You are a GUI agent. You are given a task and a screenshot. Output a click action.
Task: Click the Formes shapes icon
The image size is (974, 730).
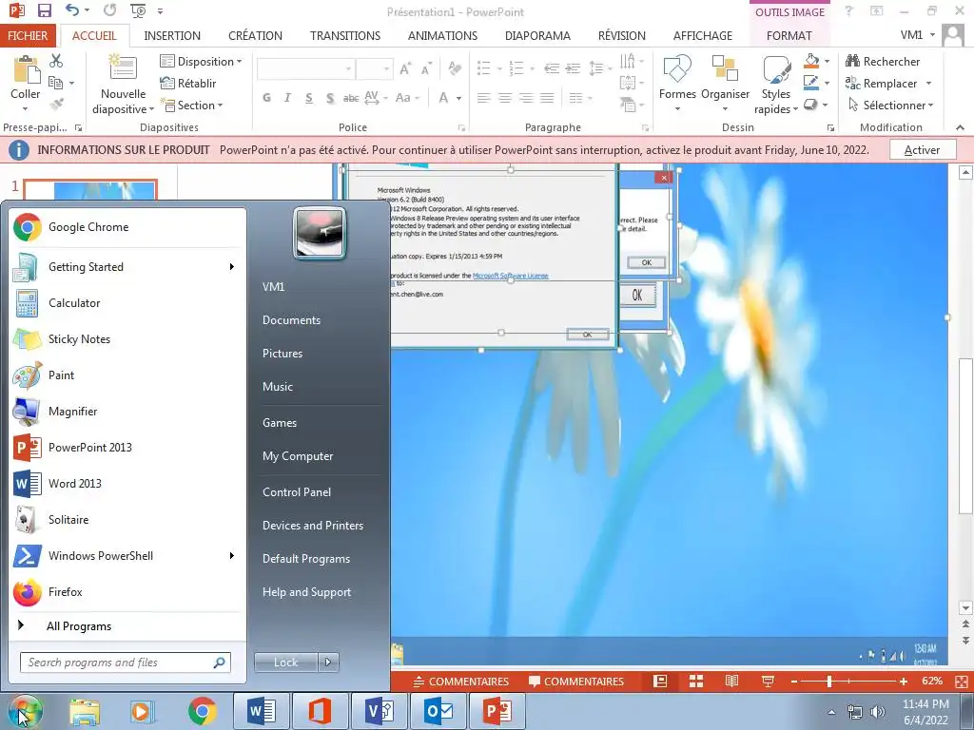coord(677,68)
